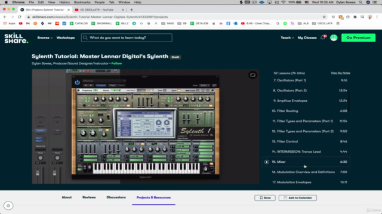The height and width of the screenshot is (214, 382).
Task: Go back to the previous page
Action: tap(5, 17)
